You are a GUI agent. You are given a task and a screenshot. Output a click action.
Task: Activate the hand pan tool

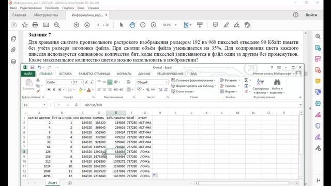point(132,25)
